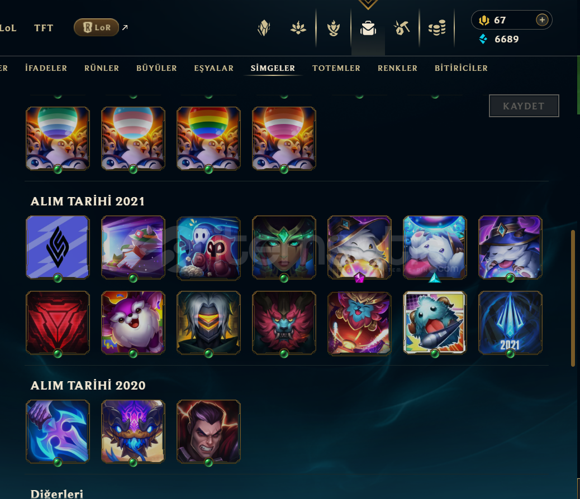Click the plus button next to 67 RP
This screenshot has width=580, height=499.
tap(542, 20)
